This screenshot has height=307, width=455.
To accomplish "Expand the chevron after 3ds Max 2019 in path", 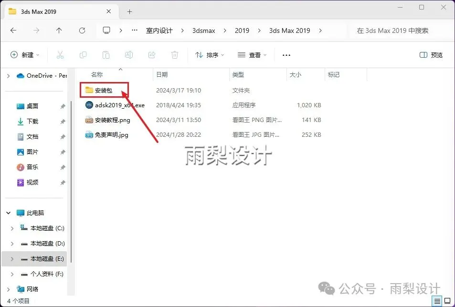I will pos(320,31).
